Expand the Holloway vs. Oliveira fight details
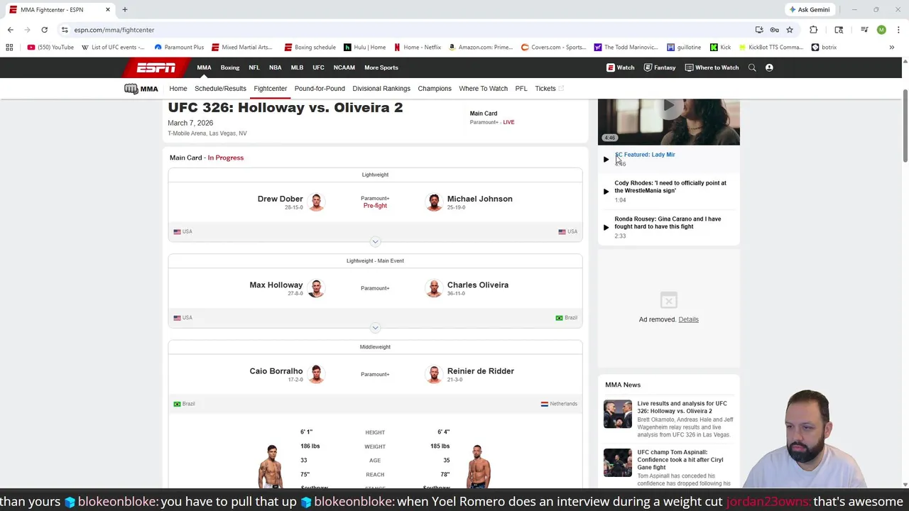909x511 pixels. point(375,328)
